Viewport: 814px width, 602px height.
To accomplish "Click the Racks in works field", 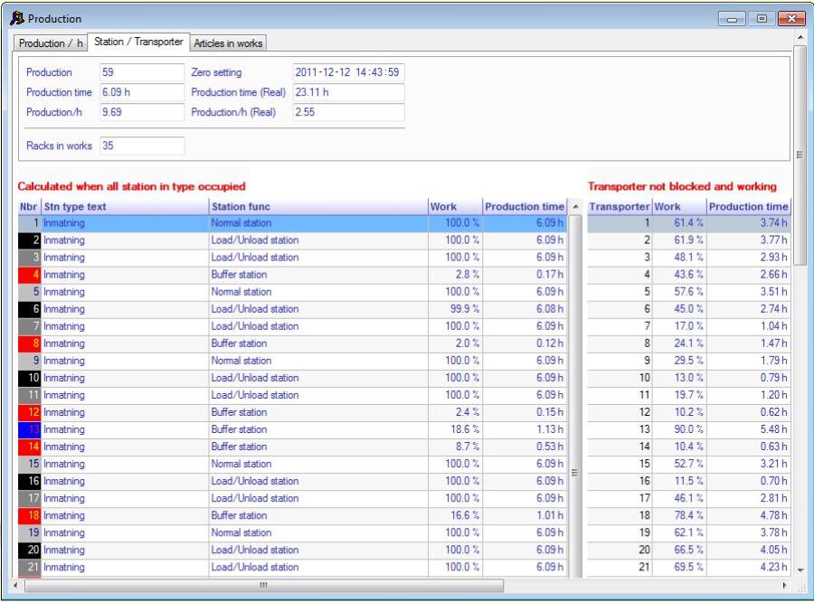I will [x=140, y=146].
